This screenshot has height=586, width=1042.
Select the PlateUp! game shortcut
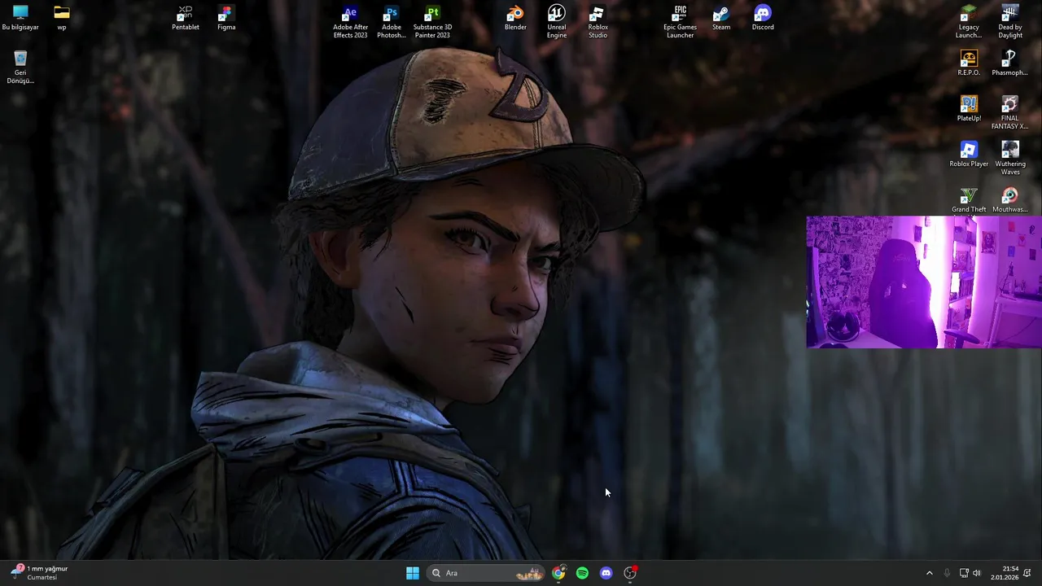coord(969,109)
